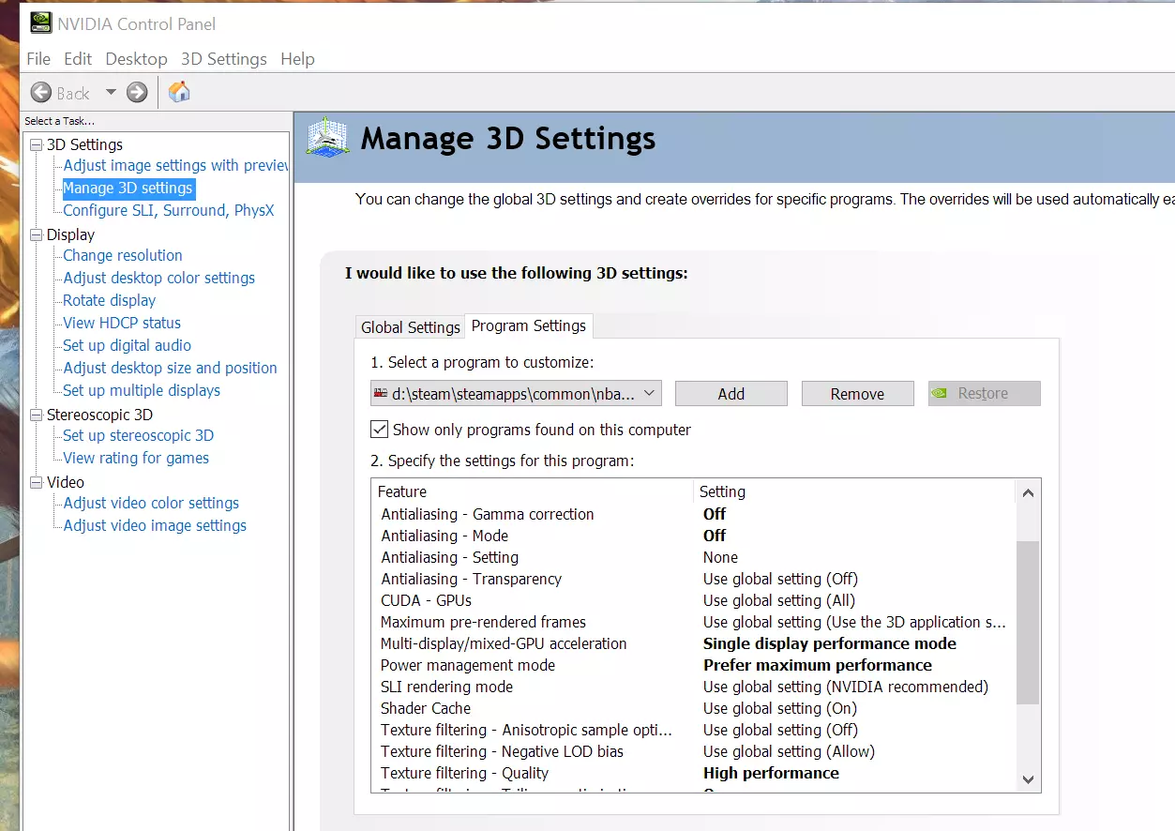The width and height of the screenshot is (1175, 831).
Task: Open Set up stereoscopic 3D
Action: [139, 435]
